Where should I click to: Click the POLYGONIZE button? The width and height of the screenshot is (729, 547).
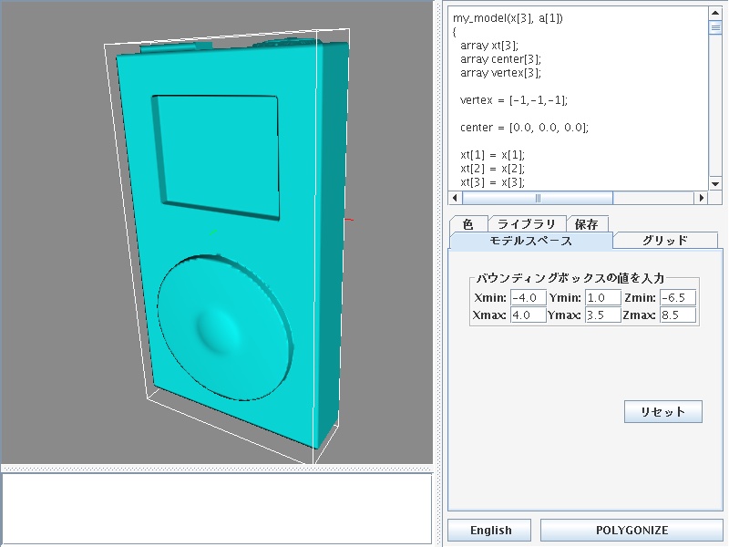pyautogui.click(x=631, y=531)
